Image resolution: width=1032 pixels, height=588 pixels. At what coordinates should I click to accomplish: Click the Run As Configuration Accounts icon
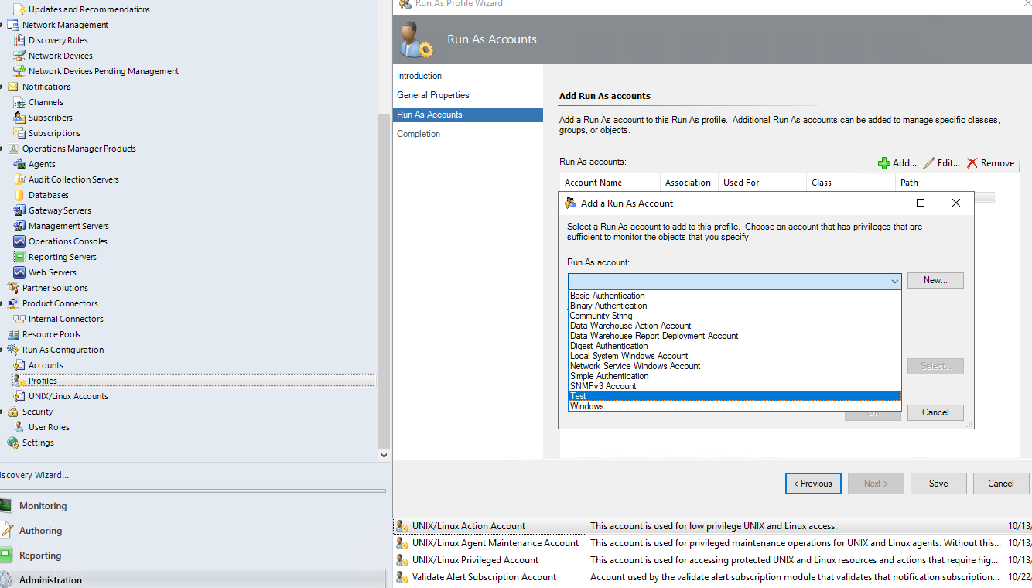pyautogui.click(x=20, y=365)
